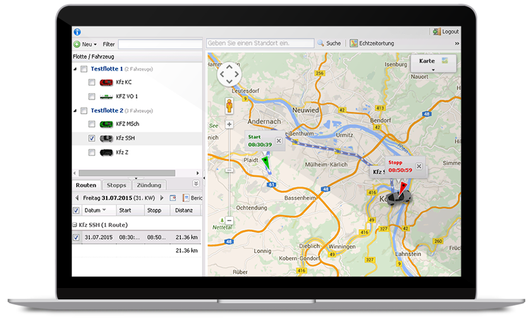Select the black Kfz Z car icon
531x324 pixels.
106,153
